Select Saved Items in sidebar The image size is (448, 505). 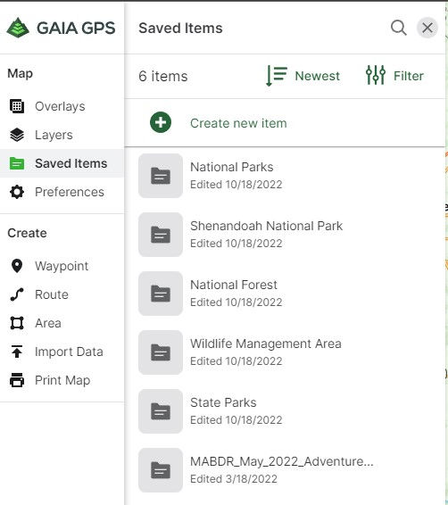[62, 163]
